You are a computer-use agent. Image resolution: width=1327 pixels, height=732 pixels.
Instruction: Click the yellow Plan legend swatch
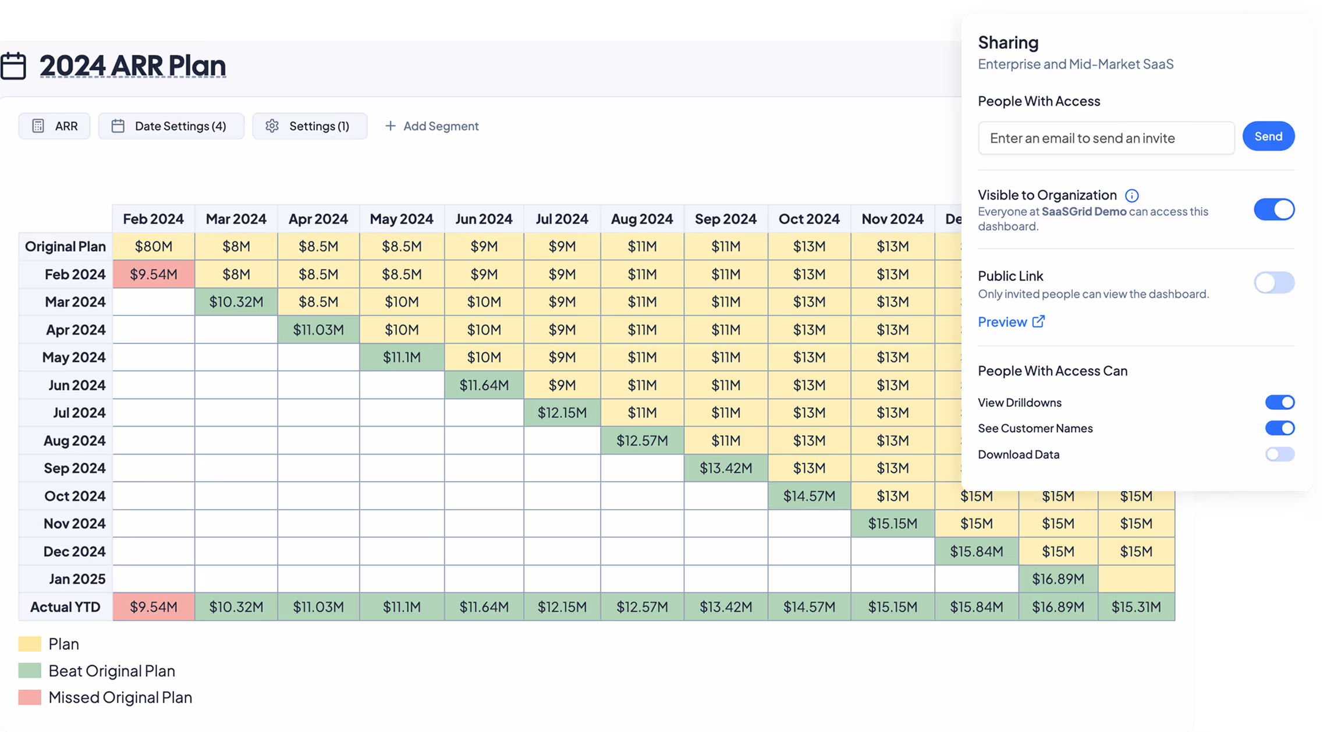tap(30, 644)
